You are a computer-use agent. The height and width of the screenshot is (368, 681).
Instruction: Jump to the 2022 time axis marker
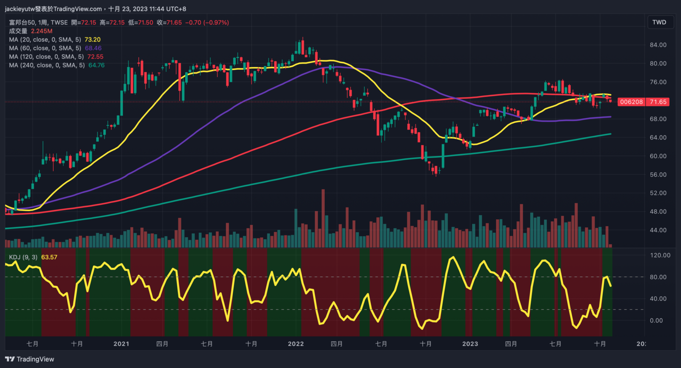pos(296,344)
